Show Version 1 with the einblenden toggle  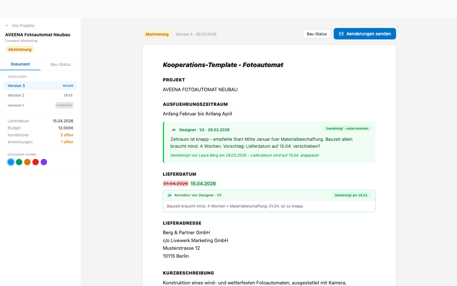tap(64, 105)
